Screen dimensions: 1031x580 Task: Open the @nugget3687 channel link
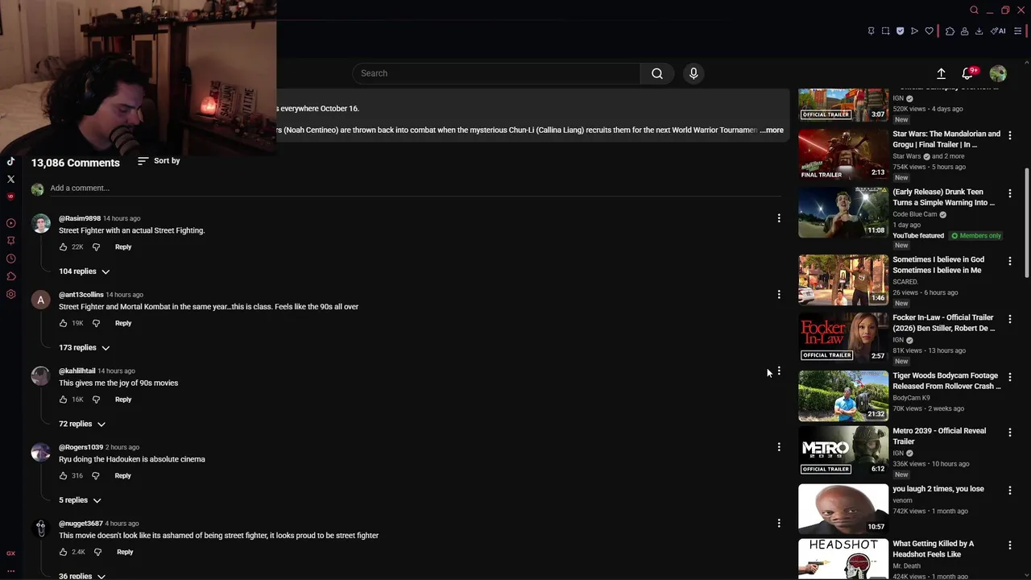click(x=81, y=524)
